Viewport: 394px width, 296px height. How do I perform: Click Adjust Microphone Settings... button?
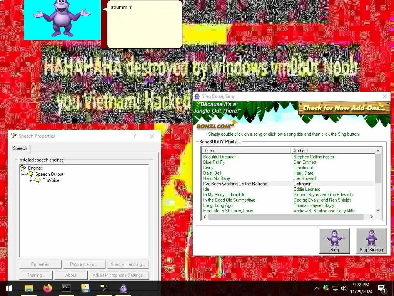pos(119,275)
